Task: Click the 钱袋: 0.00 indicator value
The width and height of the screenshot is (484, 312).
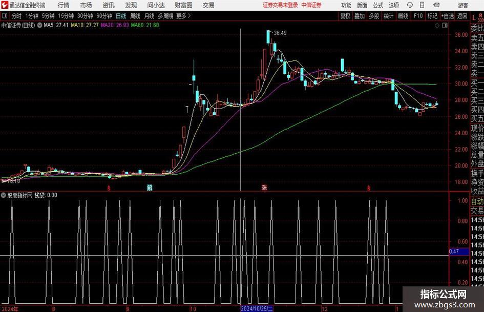Action: point(46,195)
